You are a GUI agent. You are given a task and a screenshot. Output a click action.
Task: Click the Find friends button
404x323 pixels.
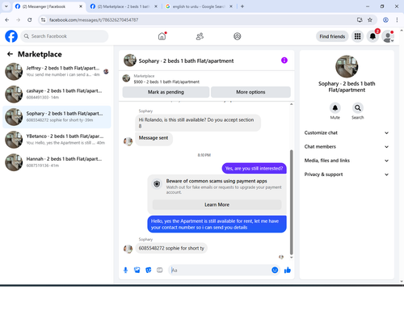(x=332, y=36)
